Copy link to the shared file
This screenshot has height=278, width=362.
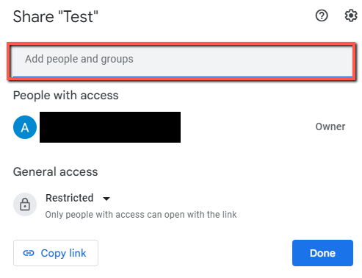[56, 253]
